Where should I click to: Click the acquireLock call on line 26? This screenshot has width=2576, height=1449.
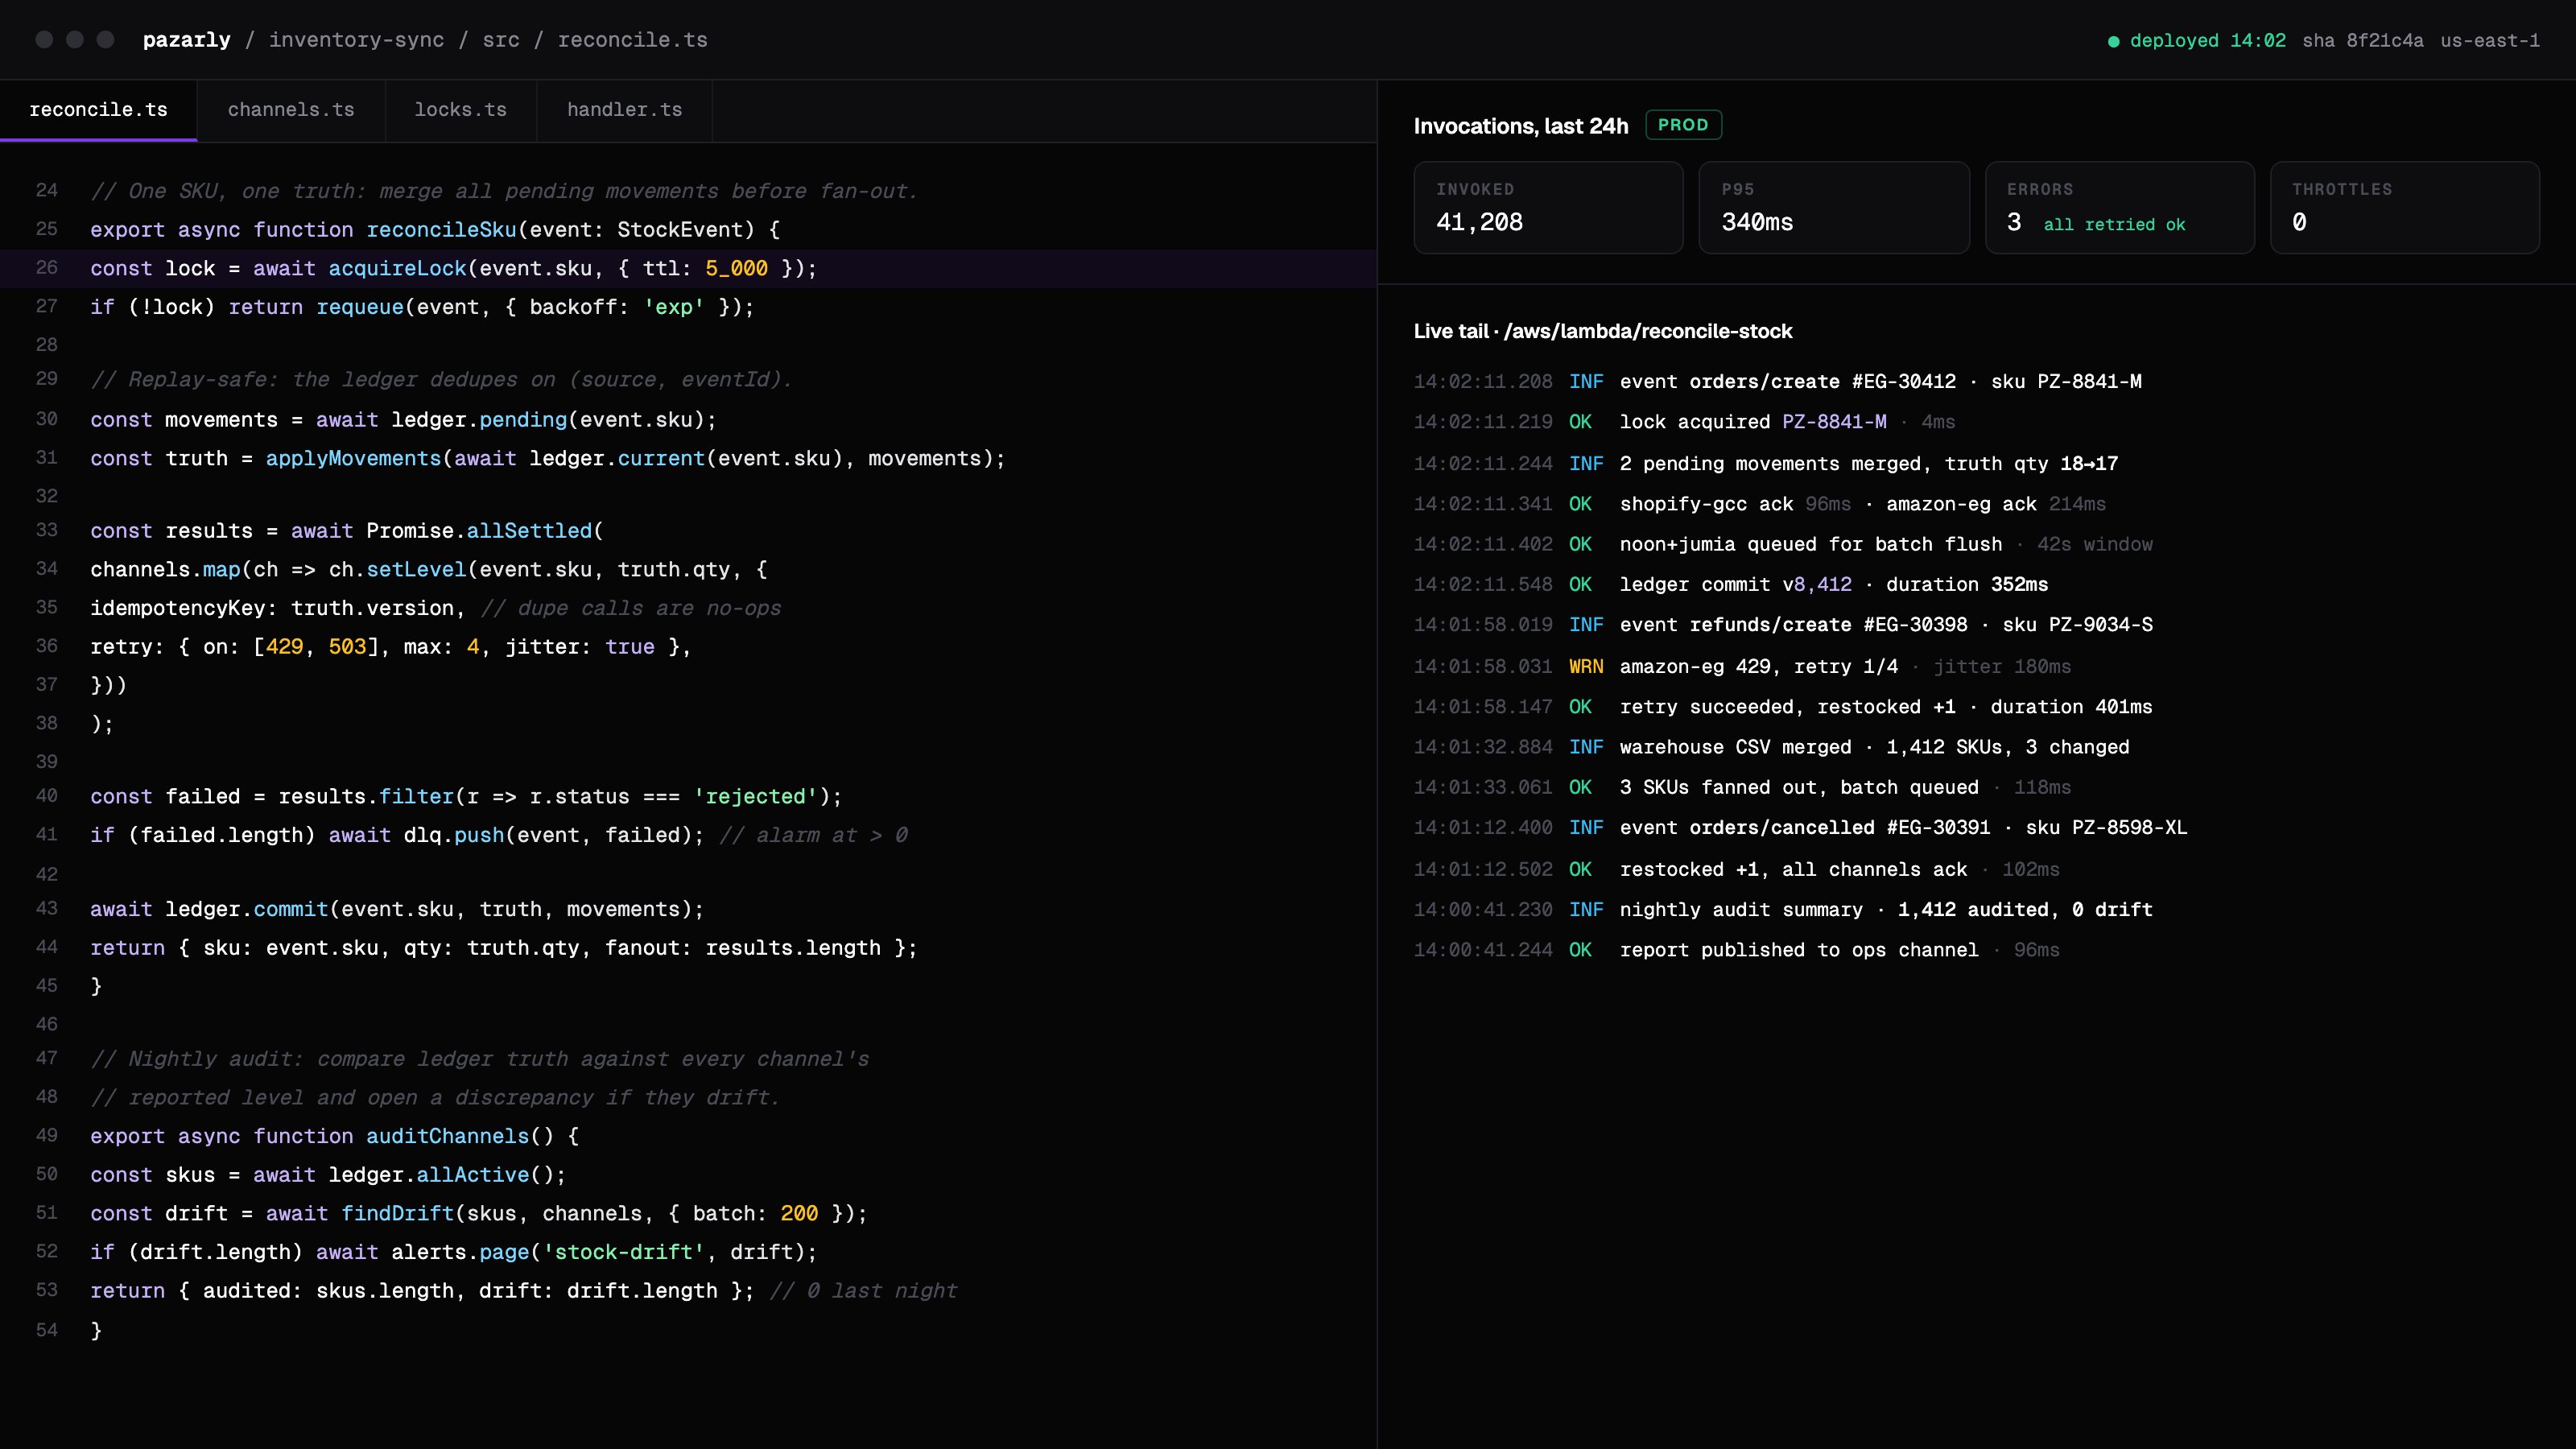click(397, 269)
